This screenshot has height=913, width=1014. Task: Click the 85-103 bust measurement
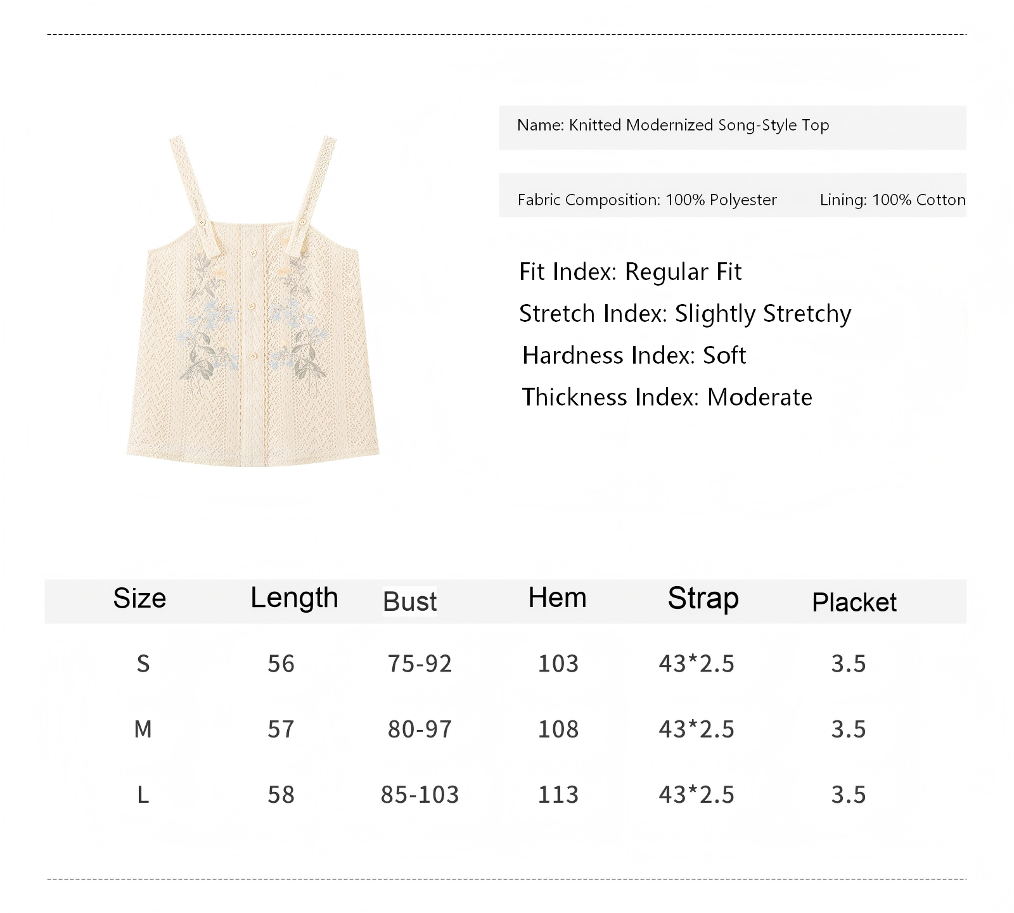(x=420, y=795)
